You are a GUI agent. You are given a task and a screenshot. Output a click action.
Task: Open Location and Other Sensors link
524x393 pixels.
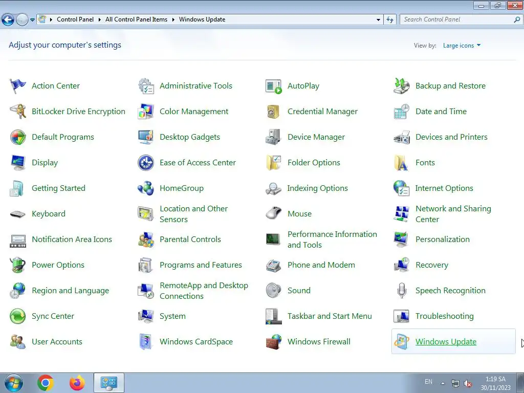tap(193, 214)
